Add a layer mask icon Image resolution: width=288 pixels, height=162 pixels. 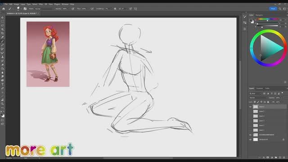pos(268,157)
